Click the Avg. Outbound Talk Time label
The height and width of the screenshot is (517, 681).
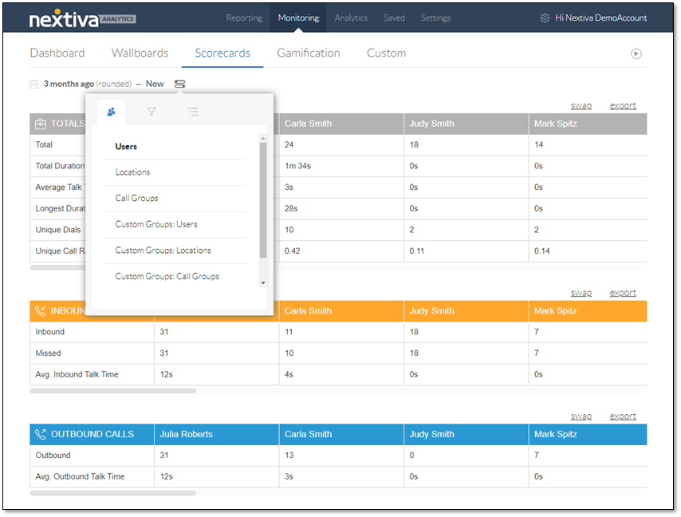click(x=80, y=476)
